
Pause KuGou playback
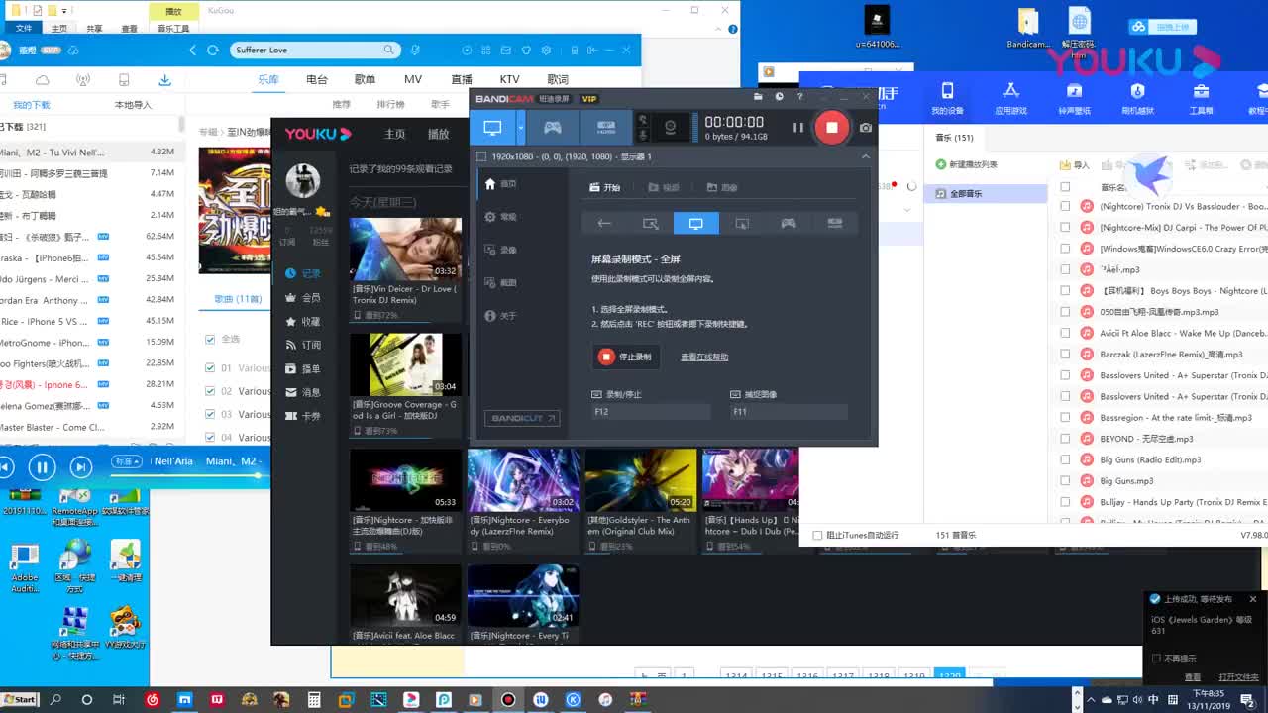click(42, 467)
